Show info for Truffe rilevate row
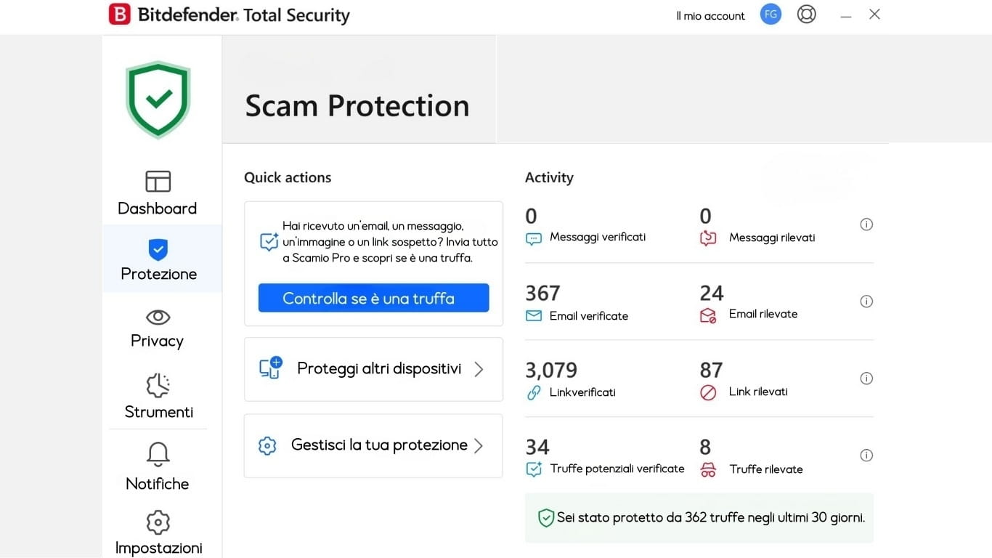The height and width of the screenshot is (558, 992). coord(866,456)
